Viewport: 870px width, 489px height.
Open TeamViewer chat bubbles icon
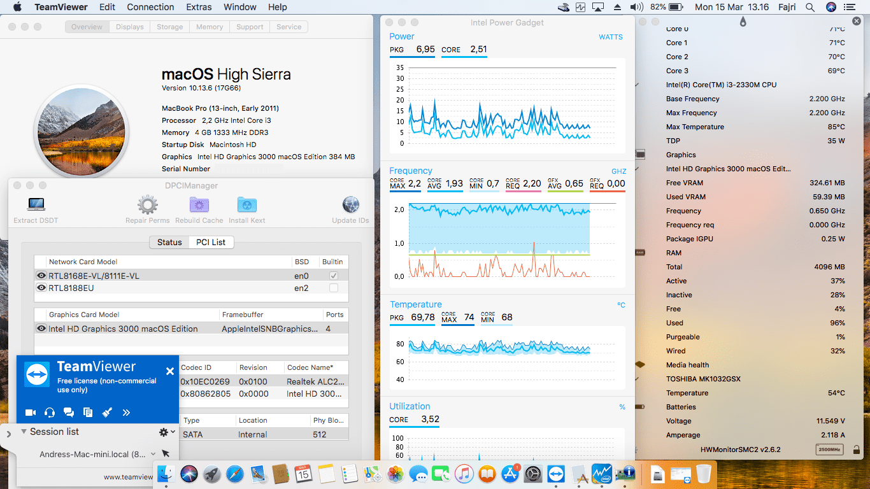[69, 413]
